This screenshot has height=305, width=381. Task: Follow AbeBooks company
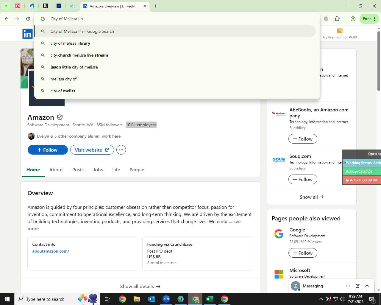tap(303, 139)
